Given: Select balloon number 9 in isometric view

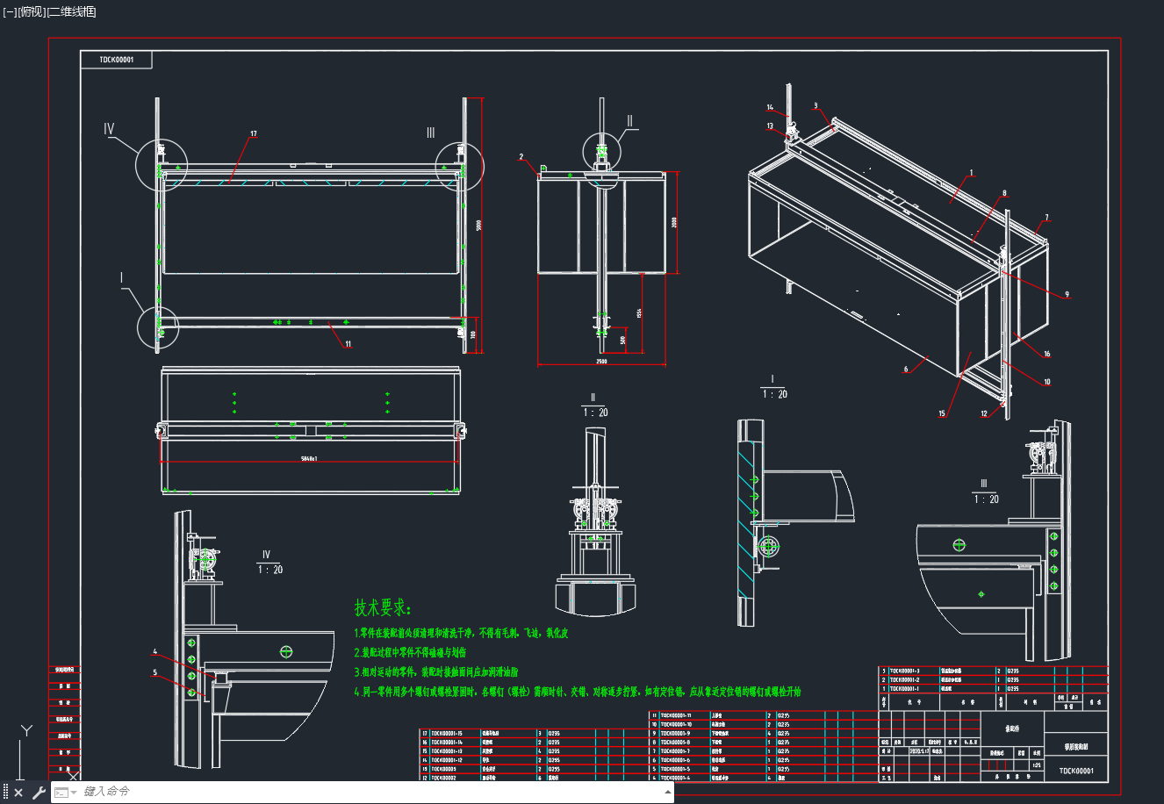Looking at the screenshot, I should click(x=1067, y=295).
